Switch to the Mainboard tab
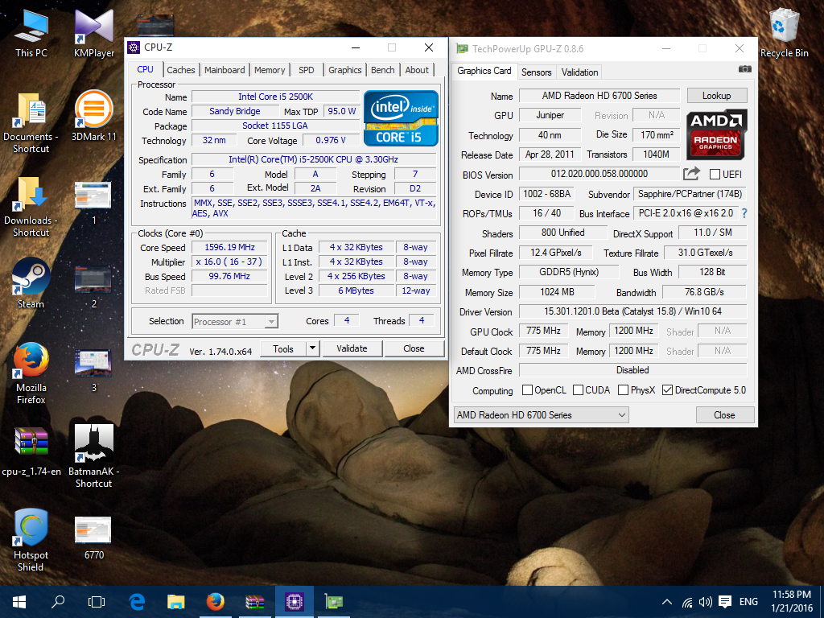Screen dimensions: 824x618 [225, 70]
